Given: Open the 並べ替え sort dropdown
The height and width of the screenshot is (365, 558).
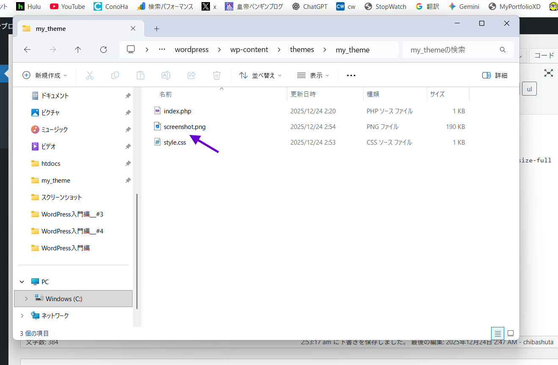Looking at the screenshot, I should pyautogui.click(x=260, y=75).
